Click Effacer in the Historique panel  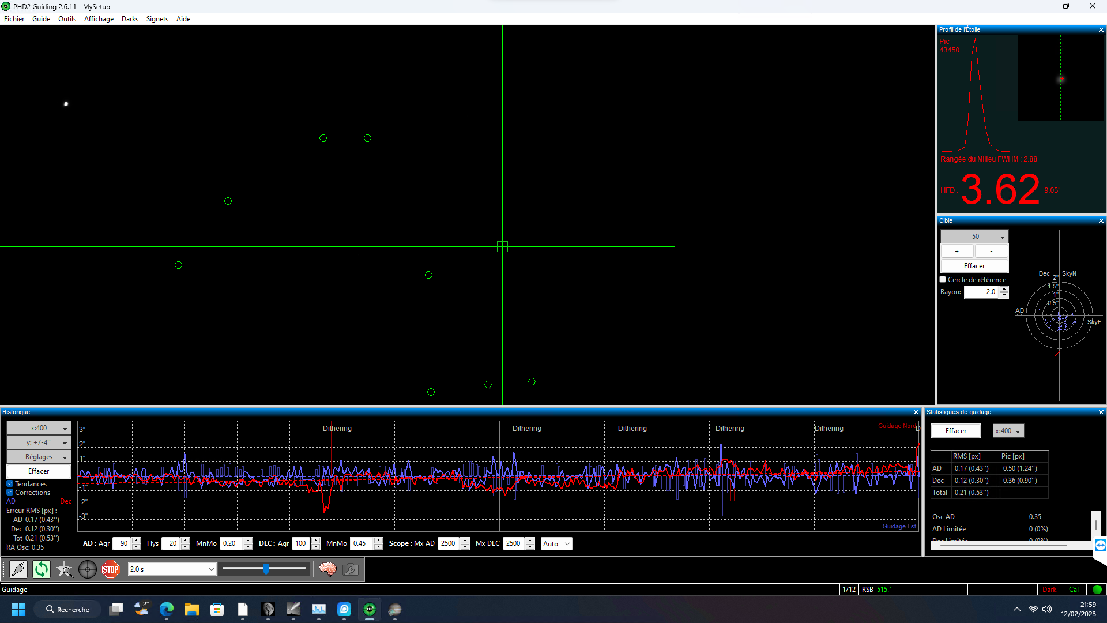pyautogui.click(x=39, y=471)
